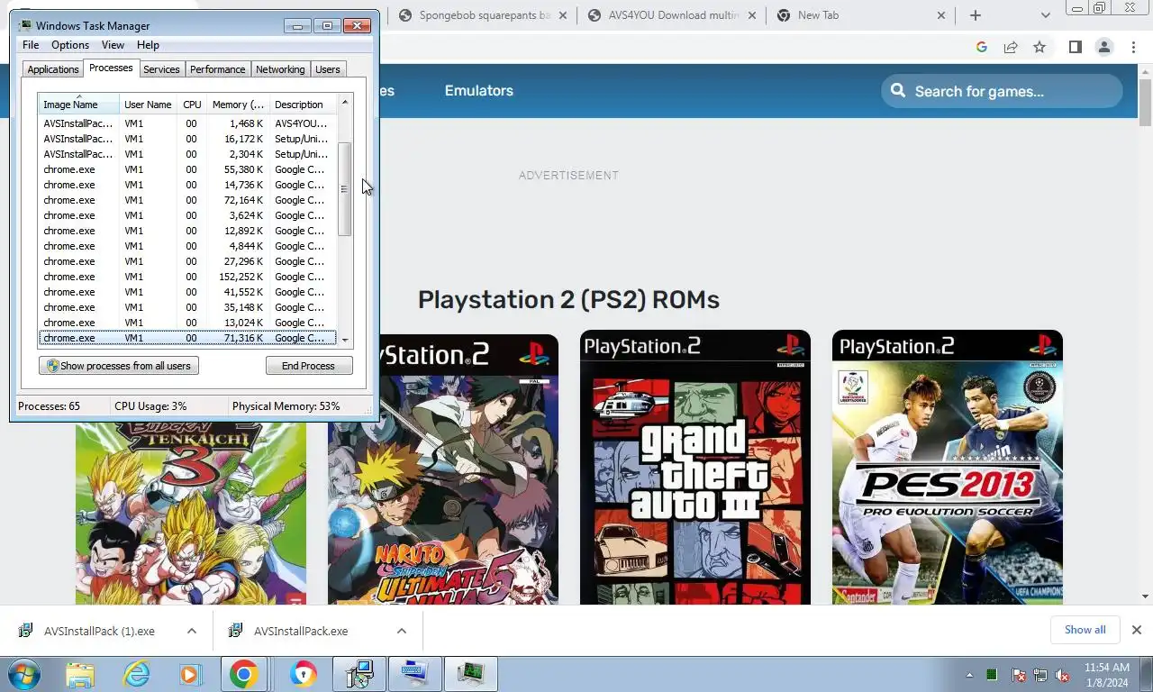
Task: Open Grand Theft Auto III game cover
Action: click(695, 467)
